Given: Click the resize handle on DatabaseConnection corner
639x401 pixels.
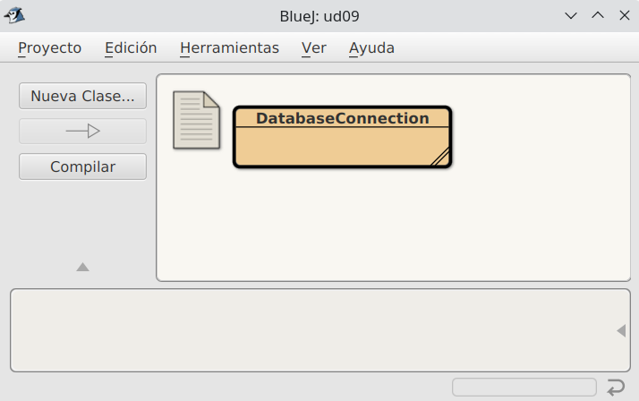Looking at the screenshot, I should point(439,158).
